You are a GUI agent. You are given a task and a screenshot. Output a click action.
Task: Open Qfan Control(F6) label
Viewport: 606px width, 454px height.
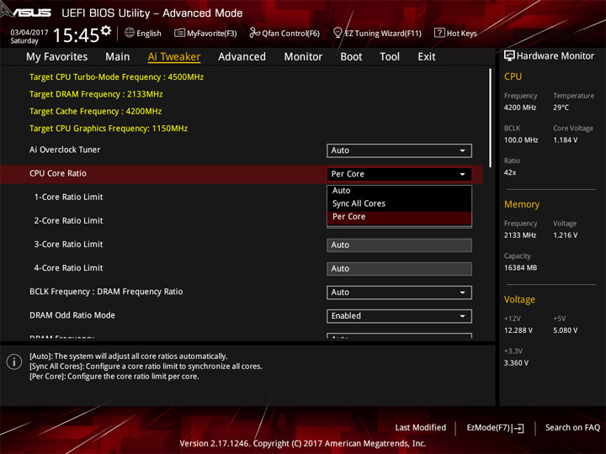(290, 34)
